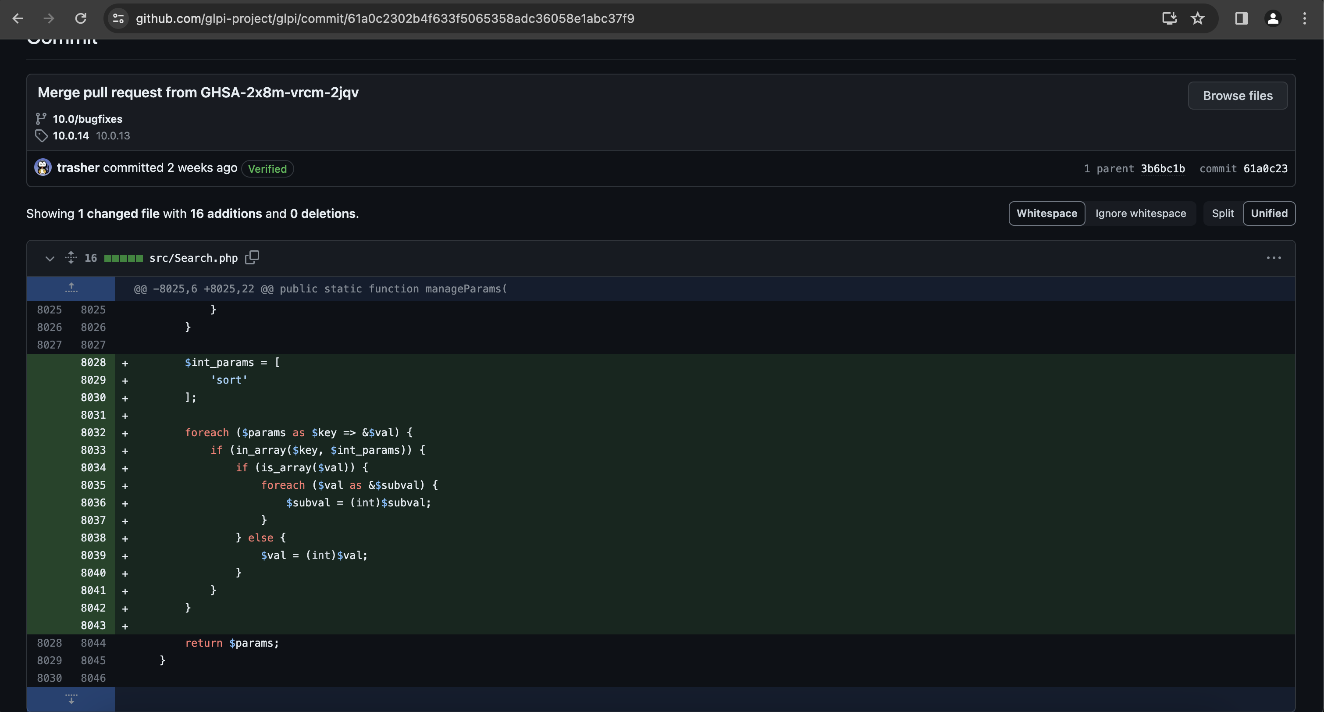Open the 10.0.13 tag link
The image size is (1324, 712).
(113, 136)
